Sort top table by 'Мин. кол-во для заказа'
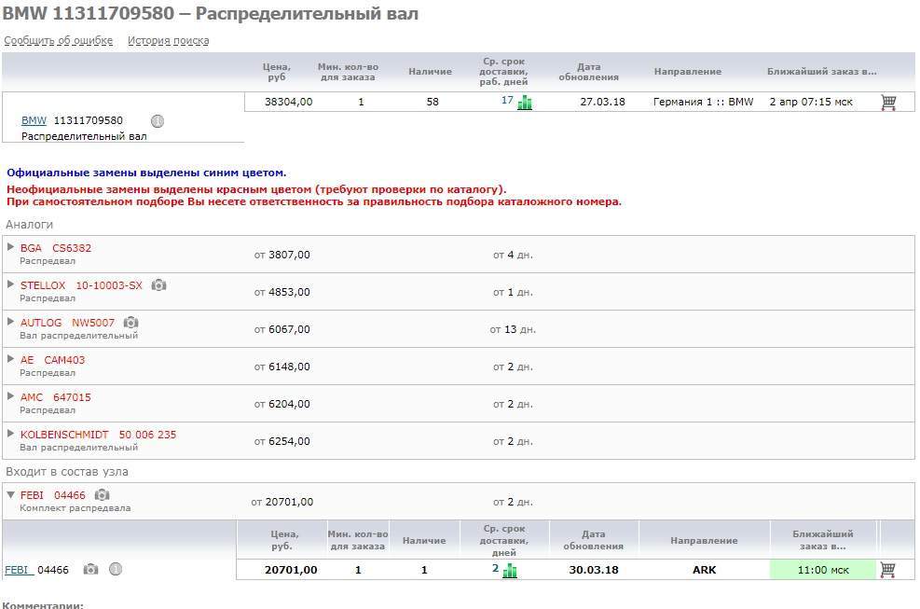 pos(348,72)
